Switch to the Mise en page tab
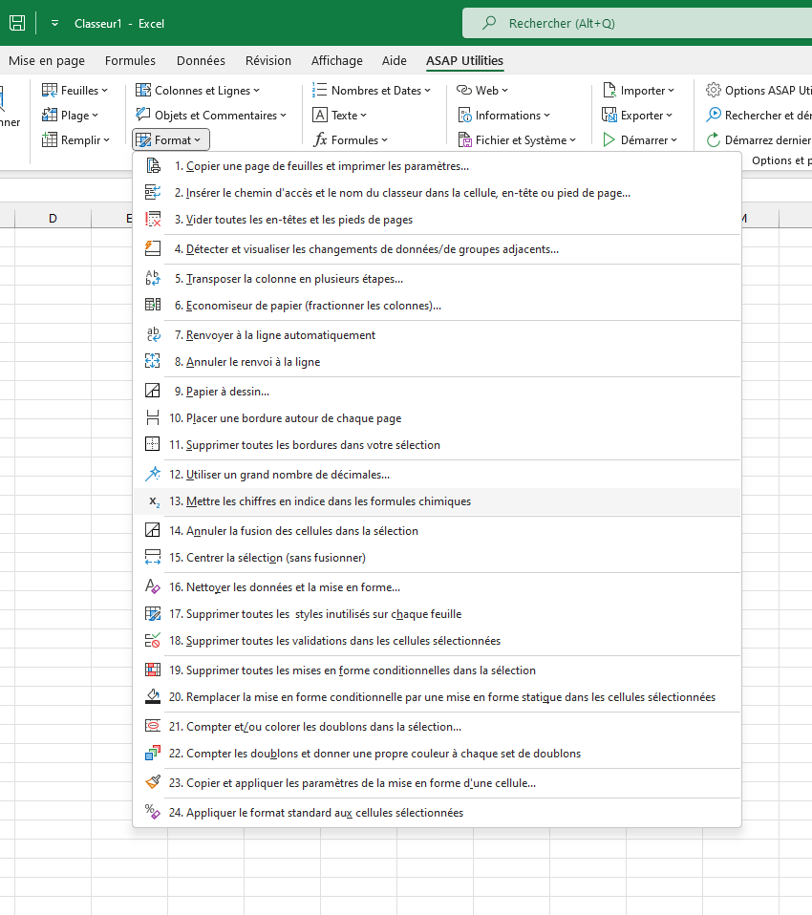 47,61
